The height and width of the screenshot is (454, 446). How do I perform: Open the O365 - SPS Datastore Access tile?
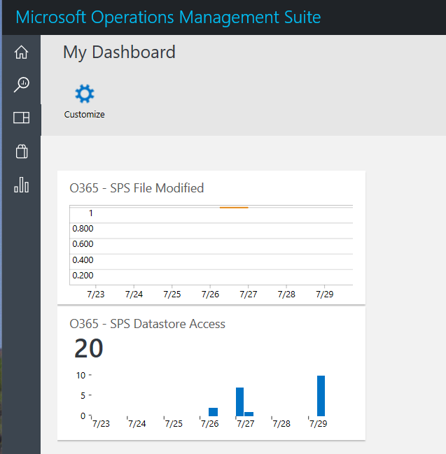tap(211, 374)
